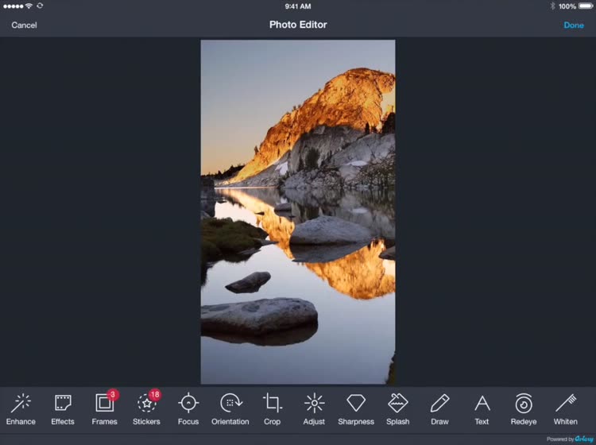Screen dimensions: 596x445
Task: Tap the Cancel button
Action: point(24,25)
